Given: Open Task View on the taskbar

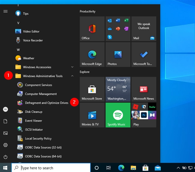Looking at the screenshot, I should [x=109, y=168].
